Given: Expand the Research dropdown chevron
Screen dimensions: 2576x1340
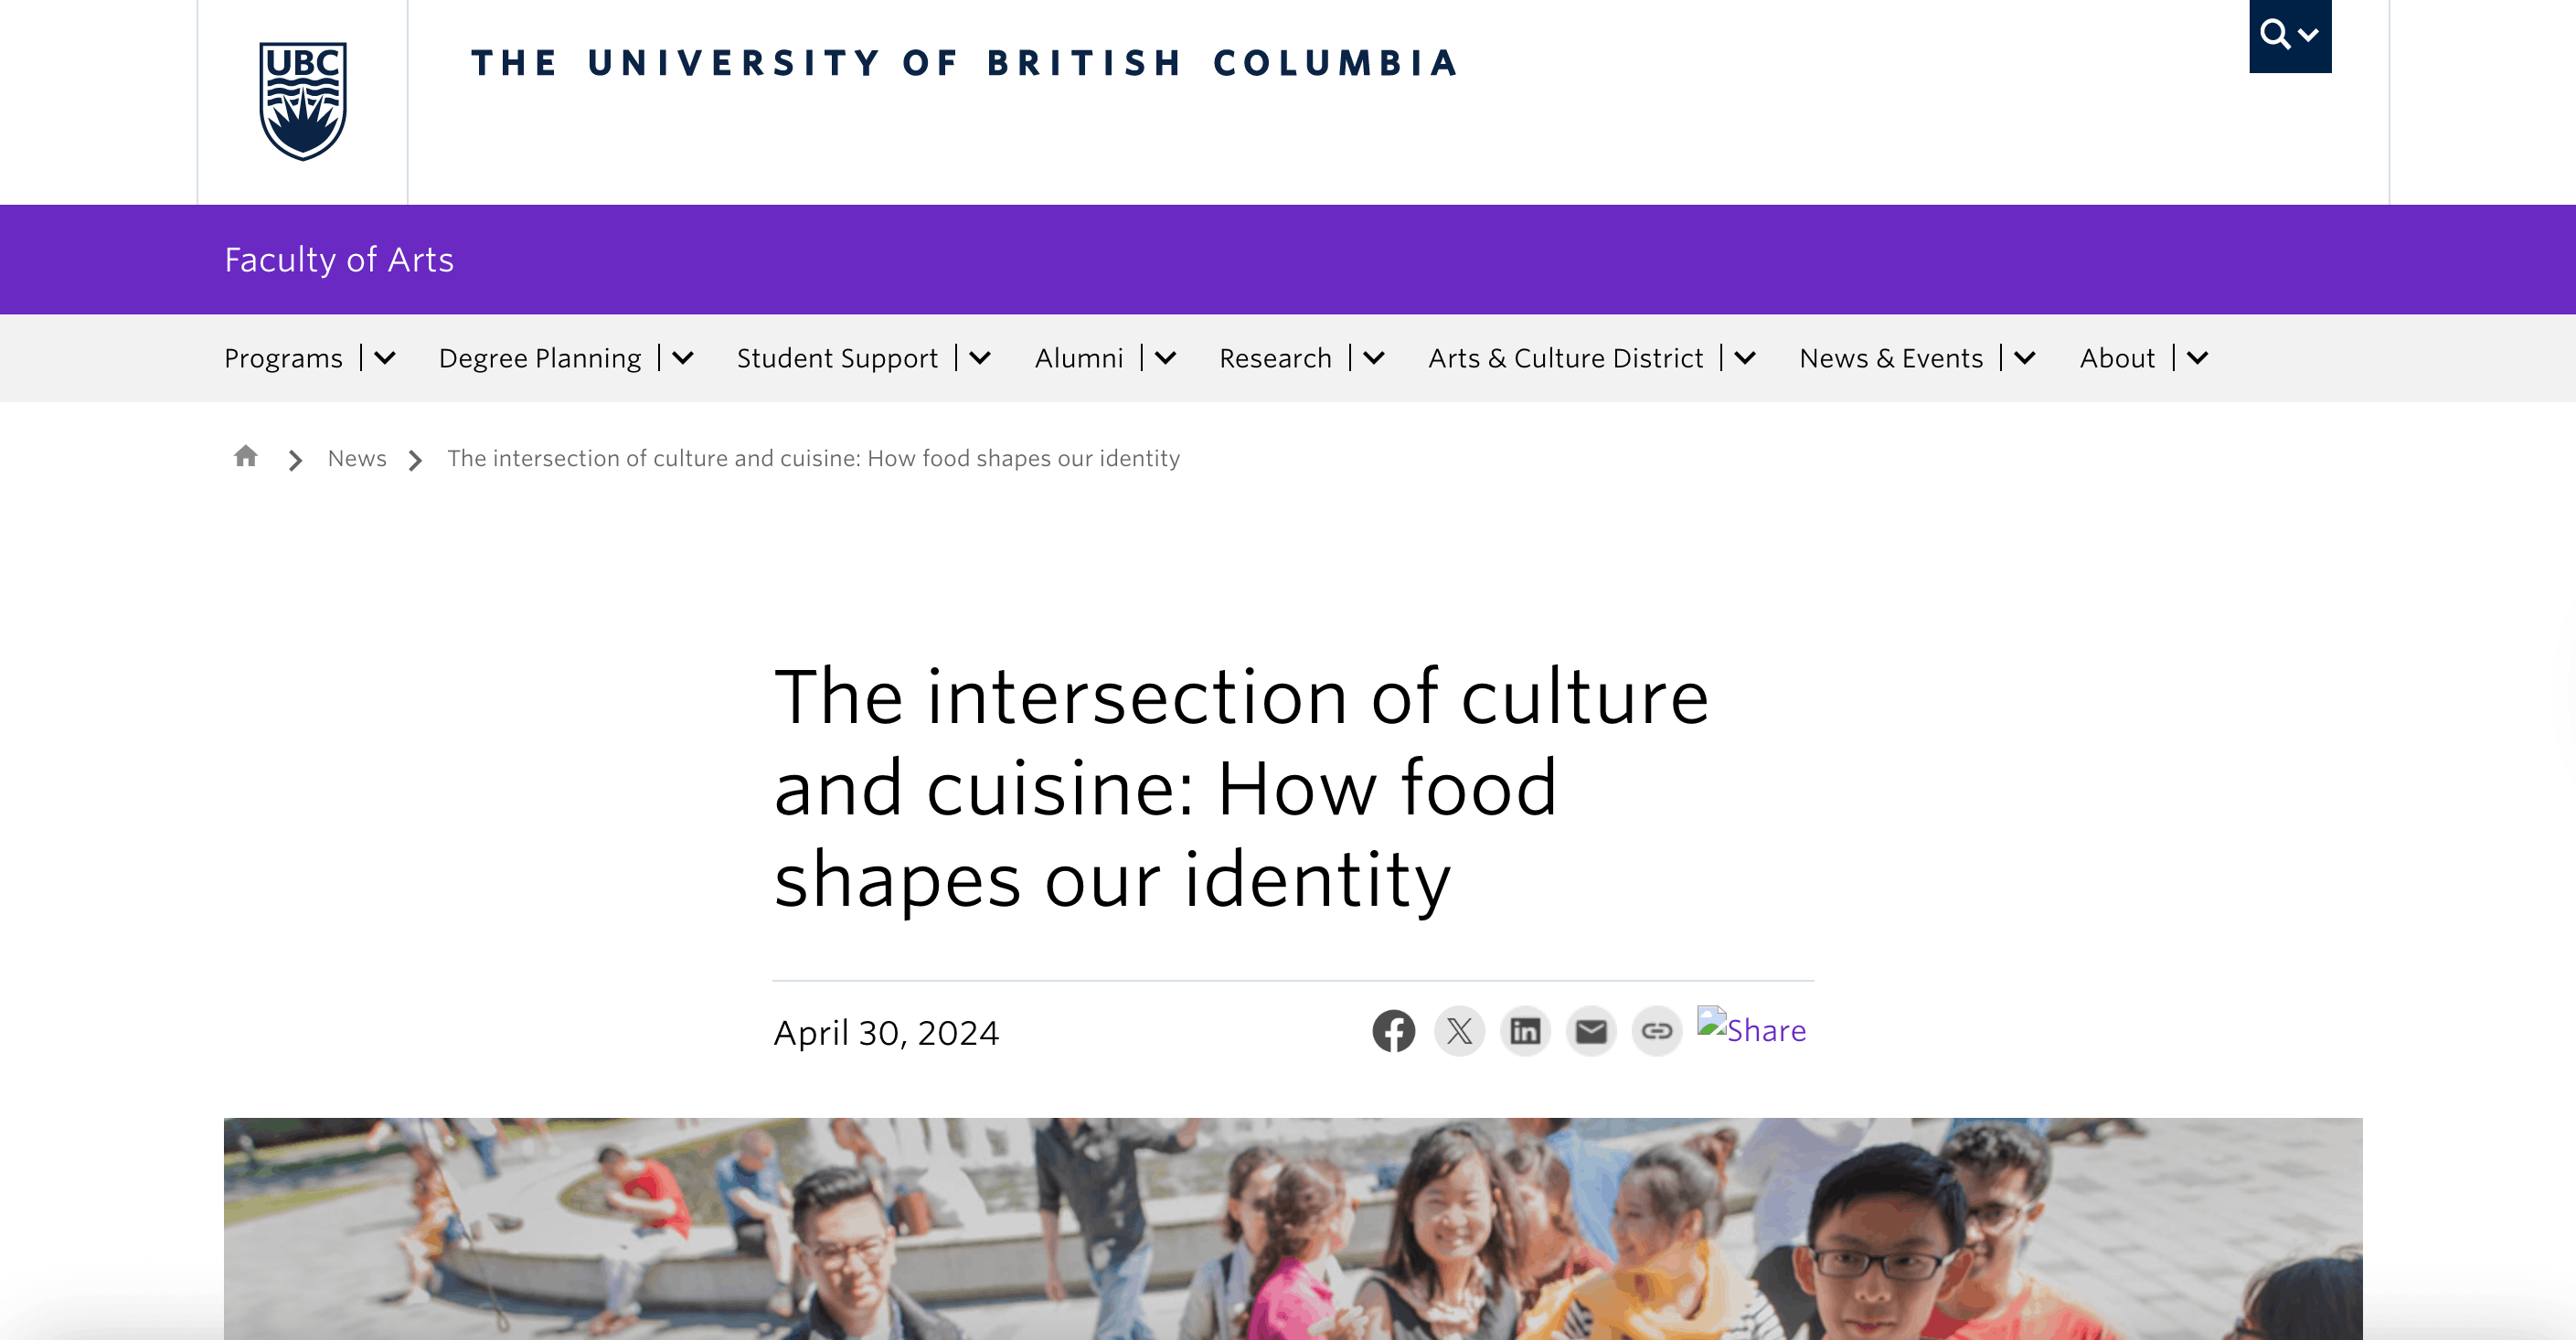Looking at the screenshot, I should pos(1375,359).
